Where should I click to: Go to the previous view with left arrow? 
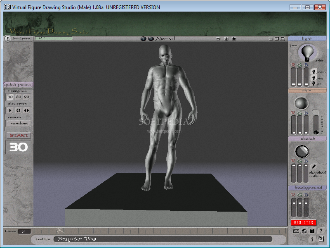143,38
